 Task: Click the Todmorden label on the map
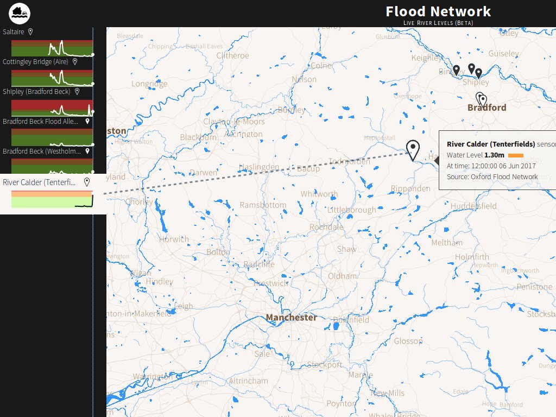[x=349, y=162]
